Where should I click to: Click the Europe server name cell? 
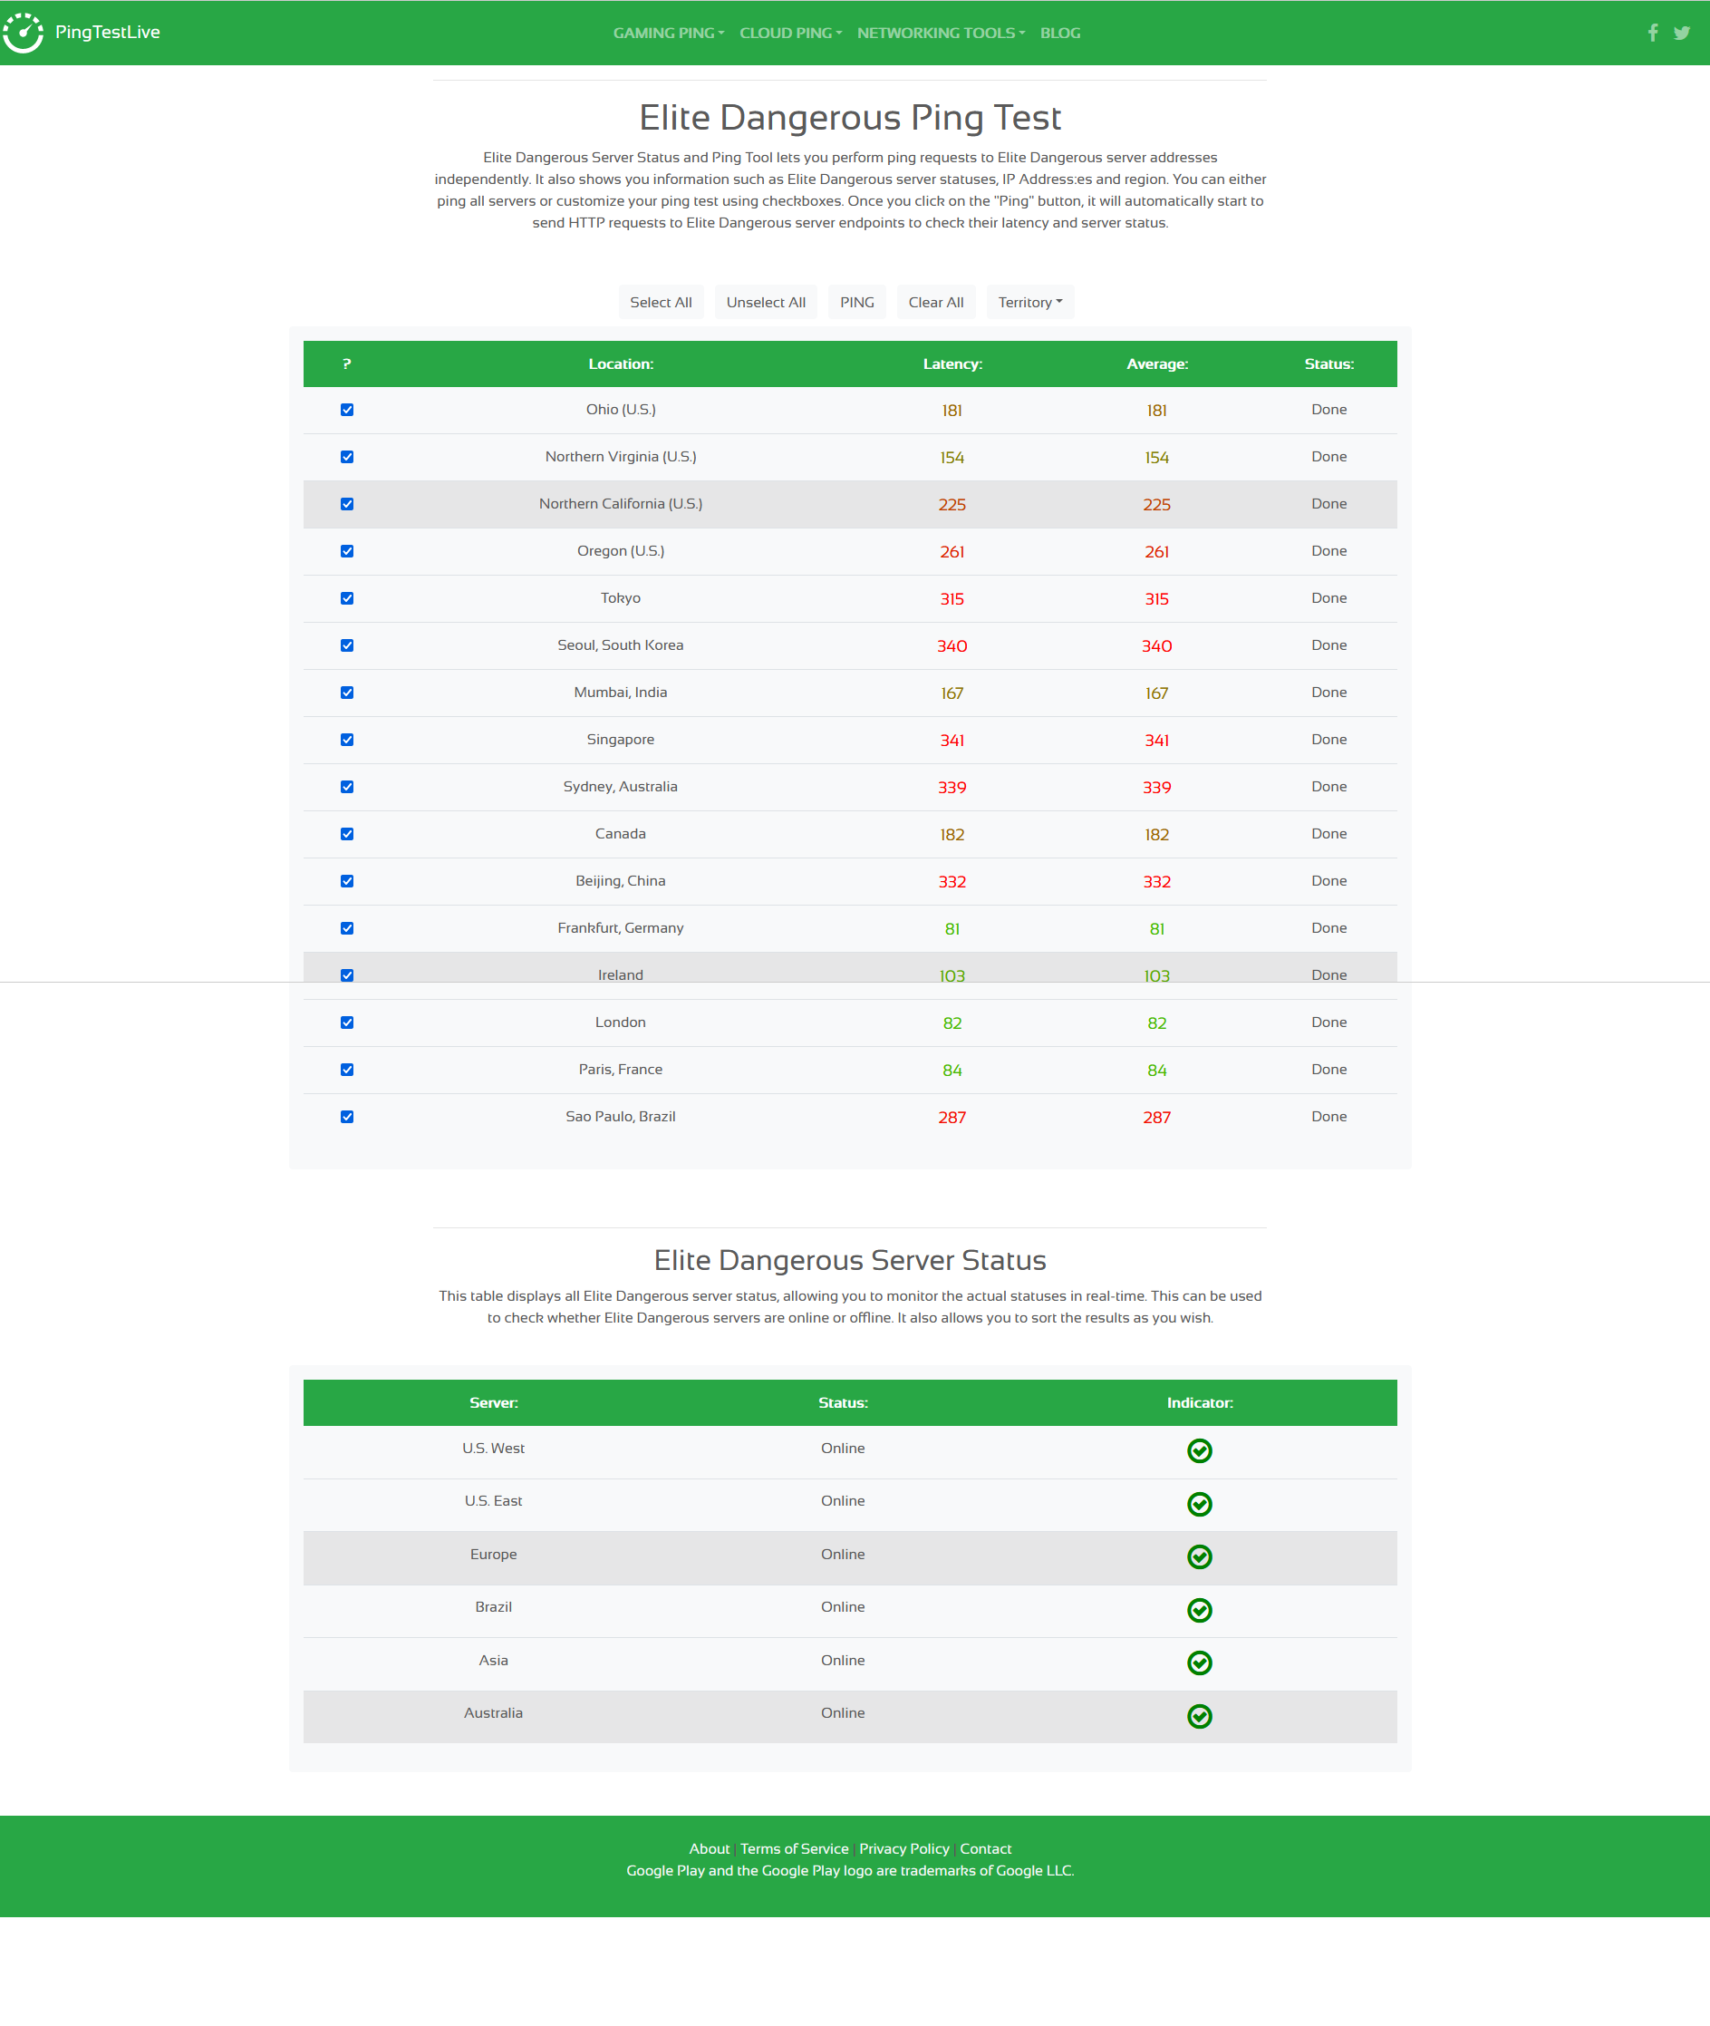point(493,1554)
